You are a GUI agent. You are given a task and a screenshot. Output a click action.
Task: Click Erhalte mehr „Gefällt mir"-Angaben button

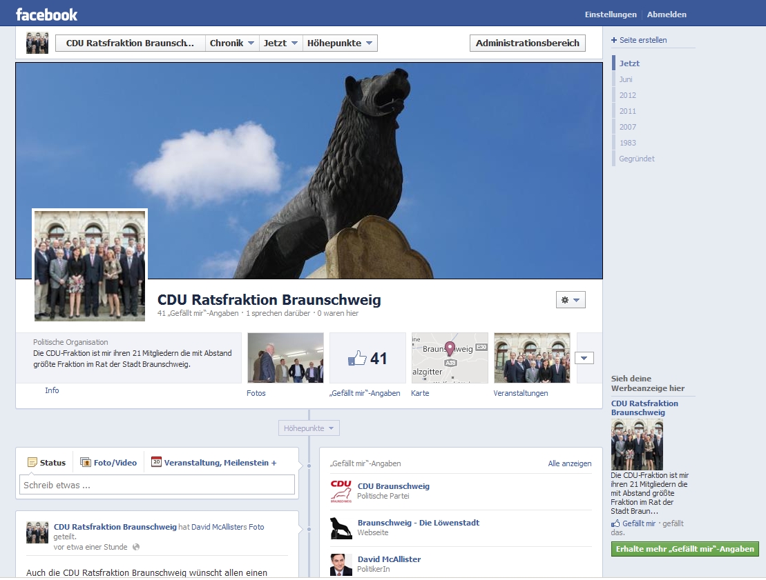click(685, 549)
